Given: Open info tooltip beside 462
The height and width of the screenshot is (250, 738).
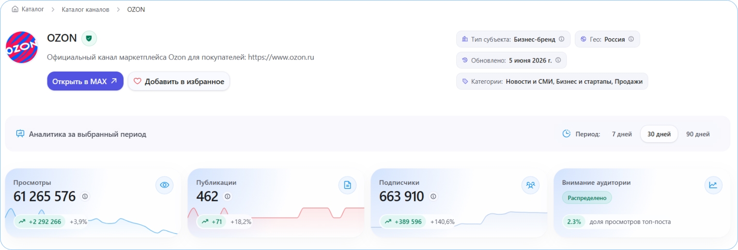Looking at the screenshot, I should click(x=228, y=196).
